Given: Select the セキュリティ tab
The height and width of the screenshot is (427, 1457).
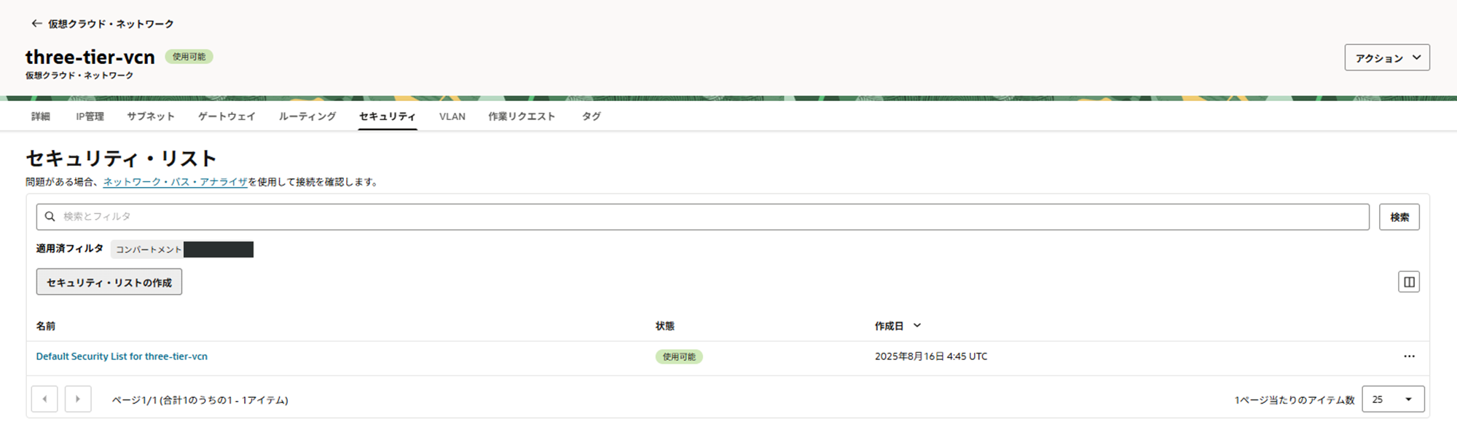Looking at the screenshot, I should point(388,116).
